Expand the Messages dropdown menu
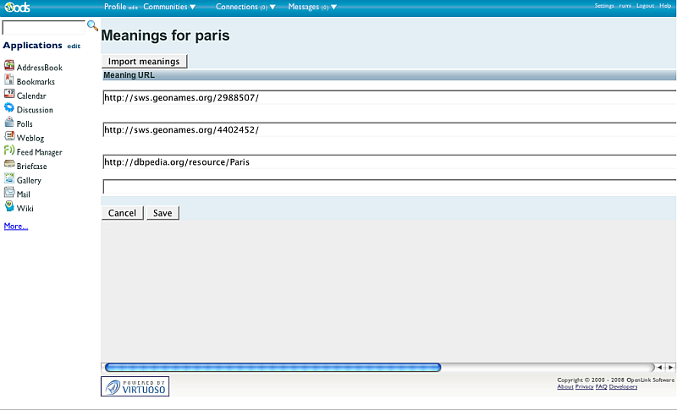Viewport: 677px width, 410px height. coord(312,7)
